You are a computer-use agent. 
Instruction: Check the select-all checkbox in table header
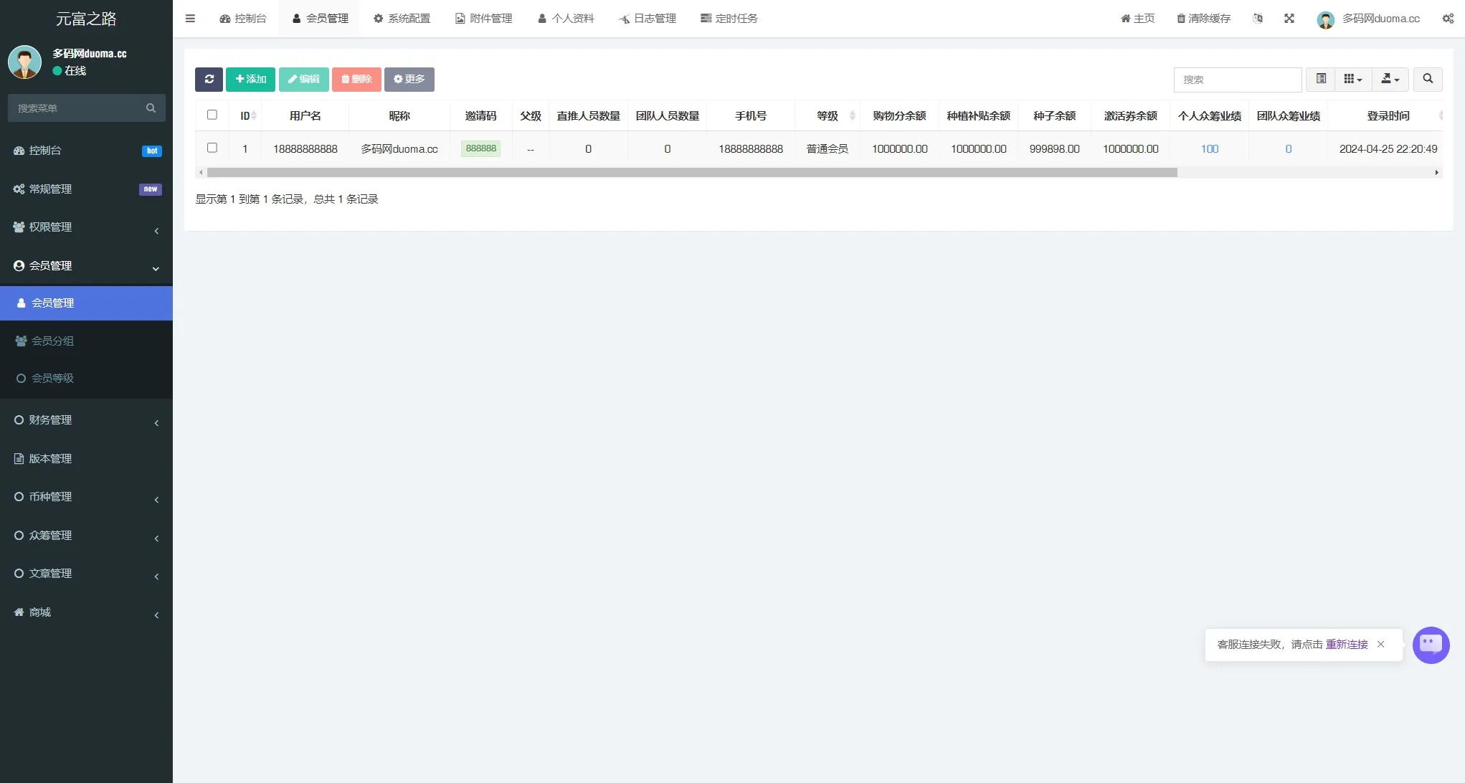212,115
